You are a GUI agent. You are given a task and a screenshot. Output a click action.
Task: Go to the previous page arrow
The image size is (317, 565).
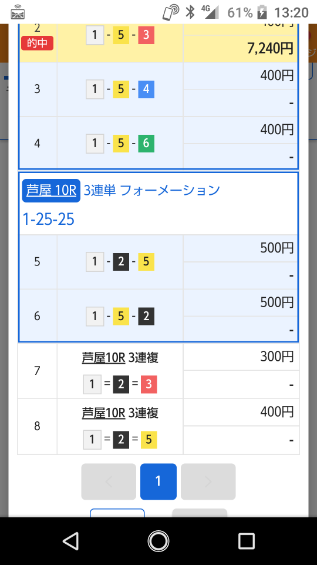point(109,481)
